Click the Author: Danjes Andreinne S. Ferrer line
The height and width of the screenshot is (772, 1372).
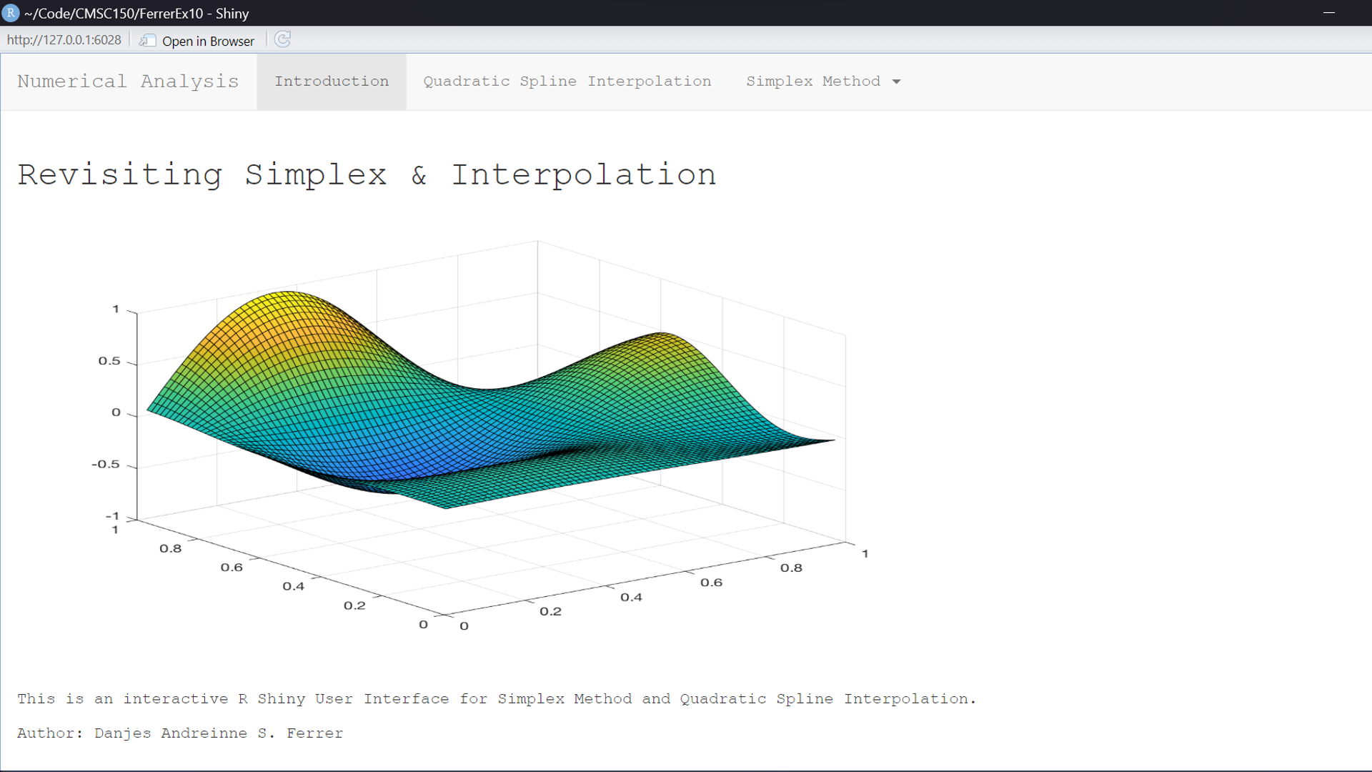pos(180,733)
